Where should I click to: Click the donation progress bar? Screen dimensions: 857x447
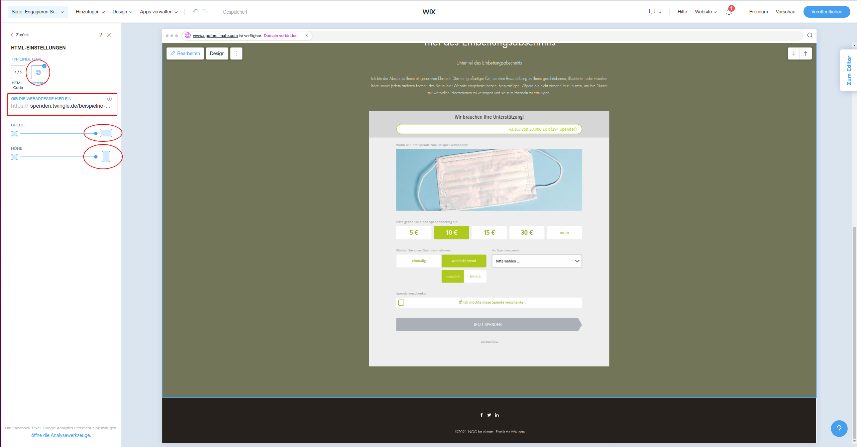click(489, 129)
